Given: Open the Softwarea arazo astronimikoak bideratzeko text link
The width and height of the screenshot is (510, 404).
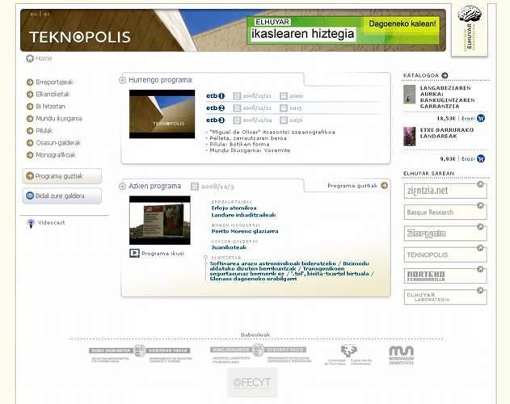Looking at the screenshot, I should [x=272, y=263].
